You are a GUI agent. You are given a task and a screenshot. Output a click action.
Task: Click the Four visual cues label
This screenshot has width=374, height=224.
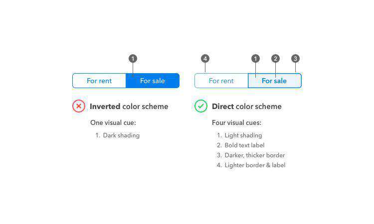click(236, 122)
